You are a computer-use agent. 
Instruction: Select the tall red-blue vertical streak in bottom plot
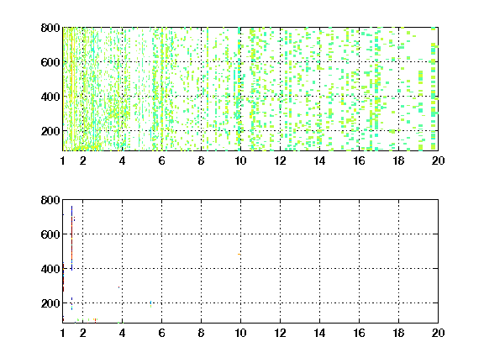point(71,238)
